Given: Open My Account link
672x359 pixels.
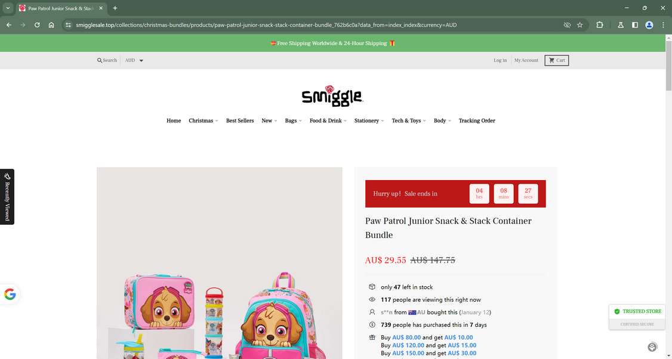Looking at the screenshot, I should 526,60.
